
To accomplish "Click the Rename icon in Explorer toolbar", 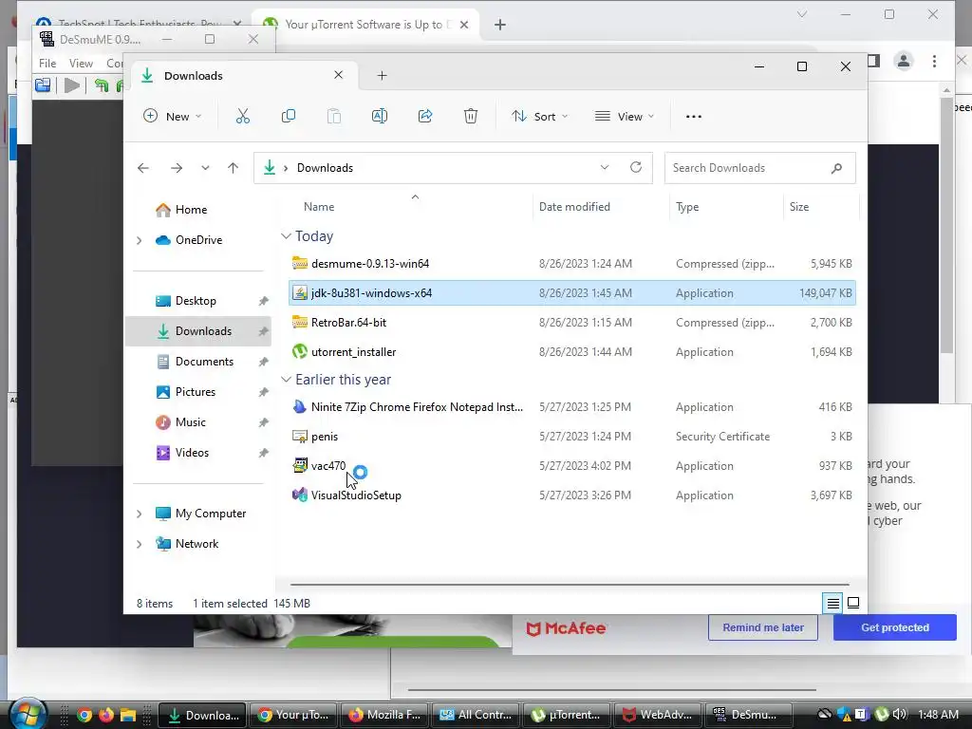I will coord(380,116).
